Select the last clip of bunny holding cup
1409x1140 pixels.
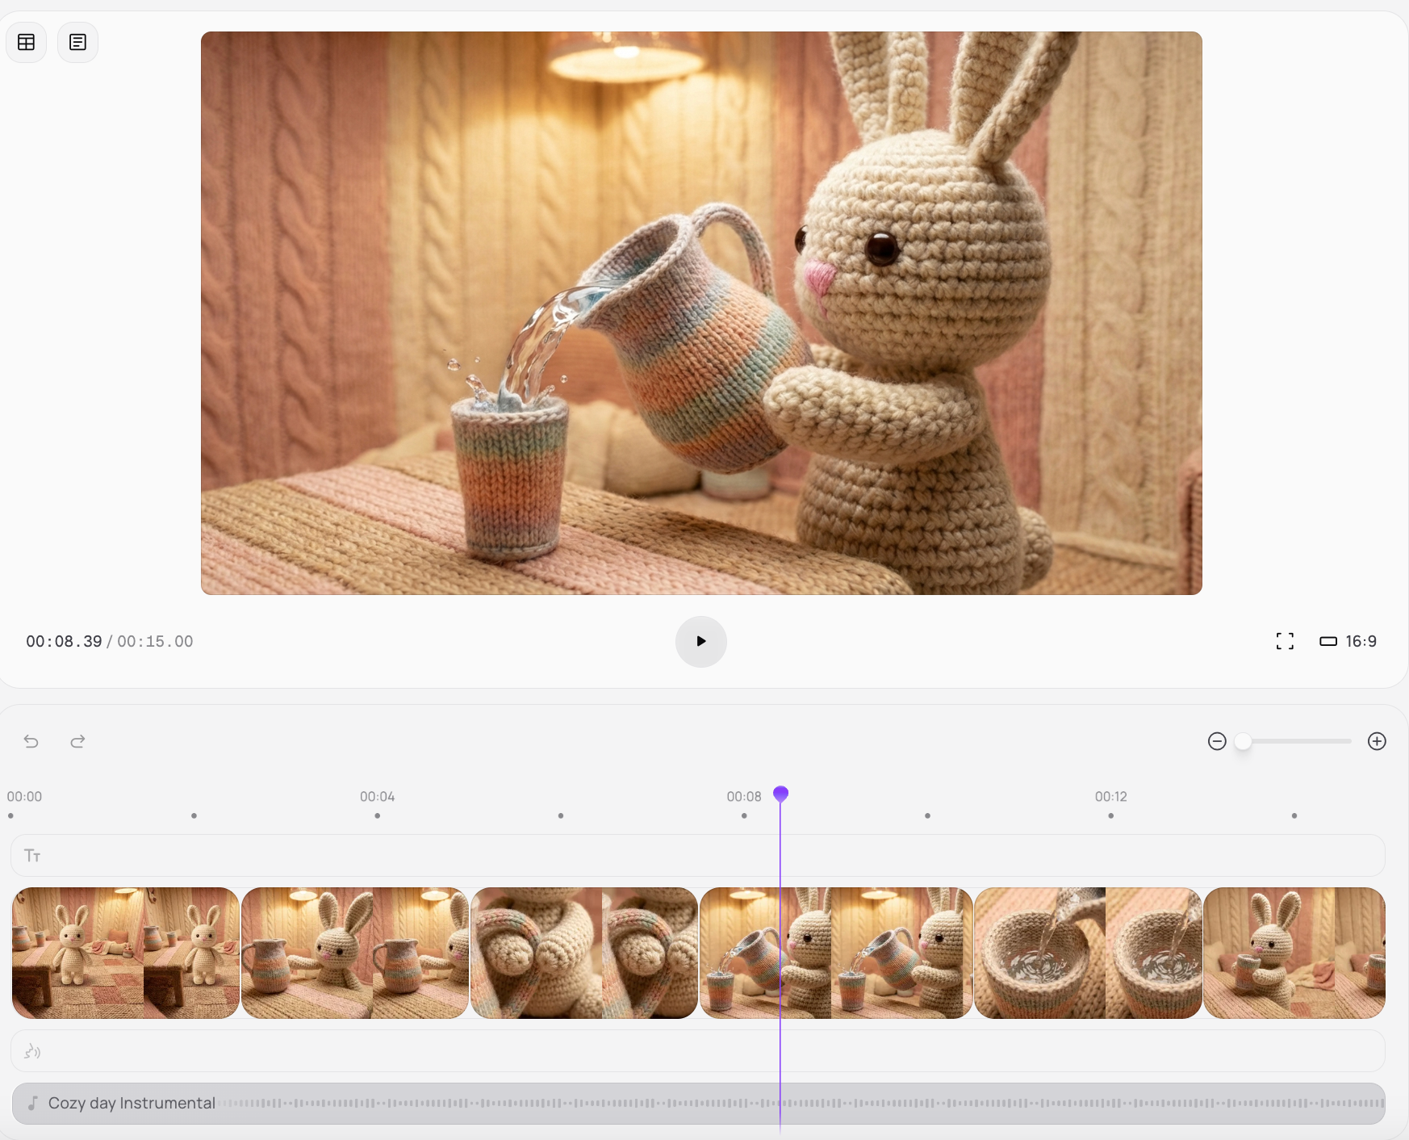(1294, 953)
